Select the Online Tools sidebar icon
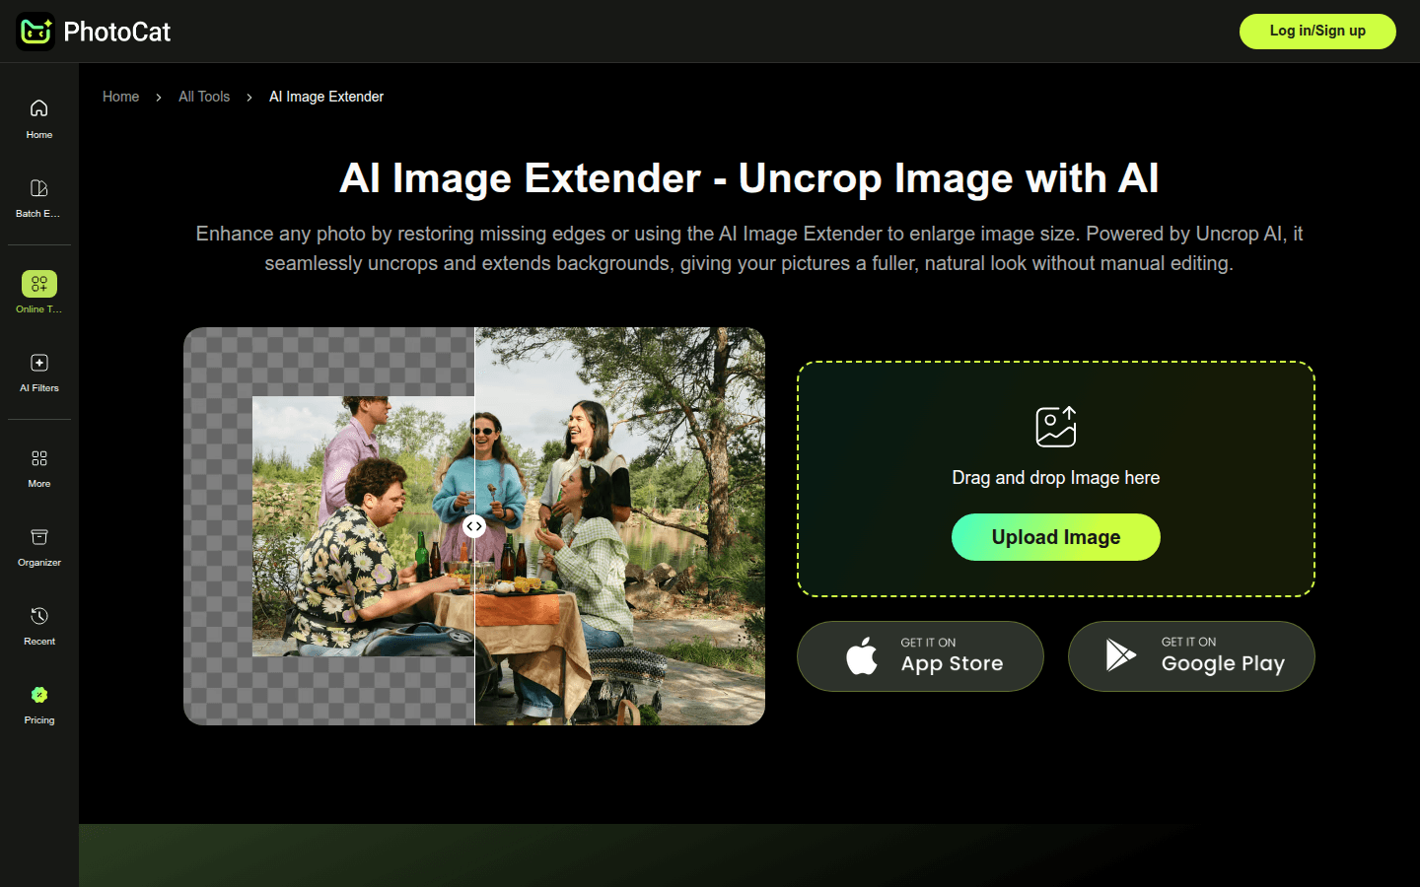Image resolution: width=1420 pixels, height=887 pixels. [x=39, y=284]
